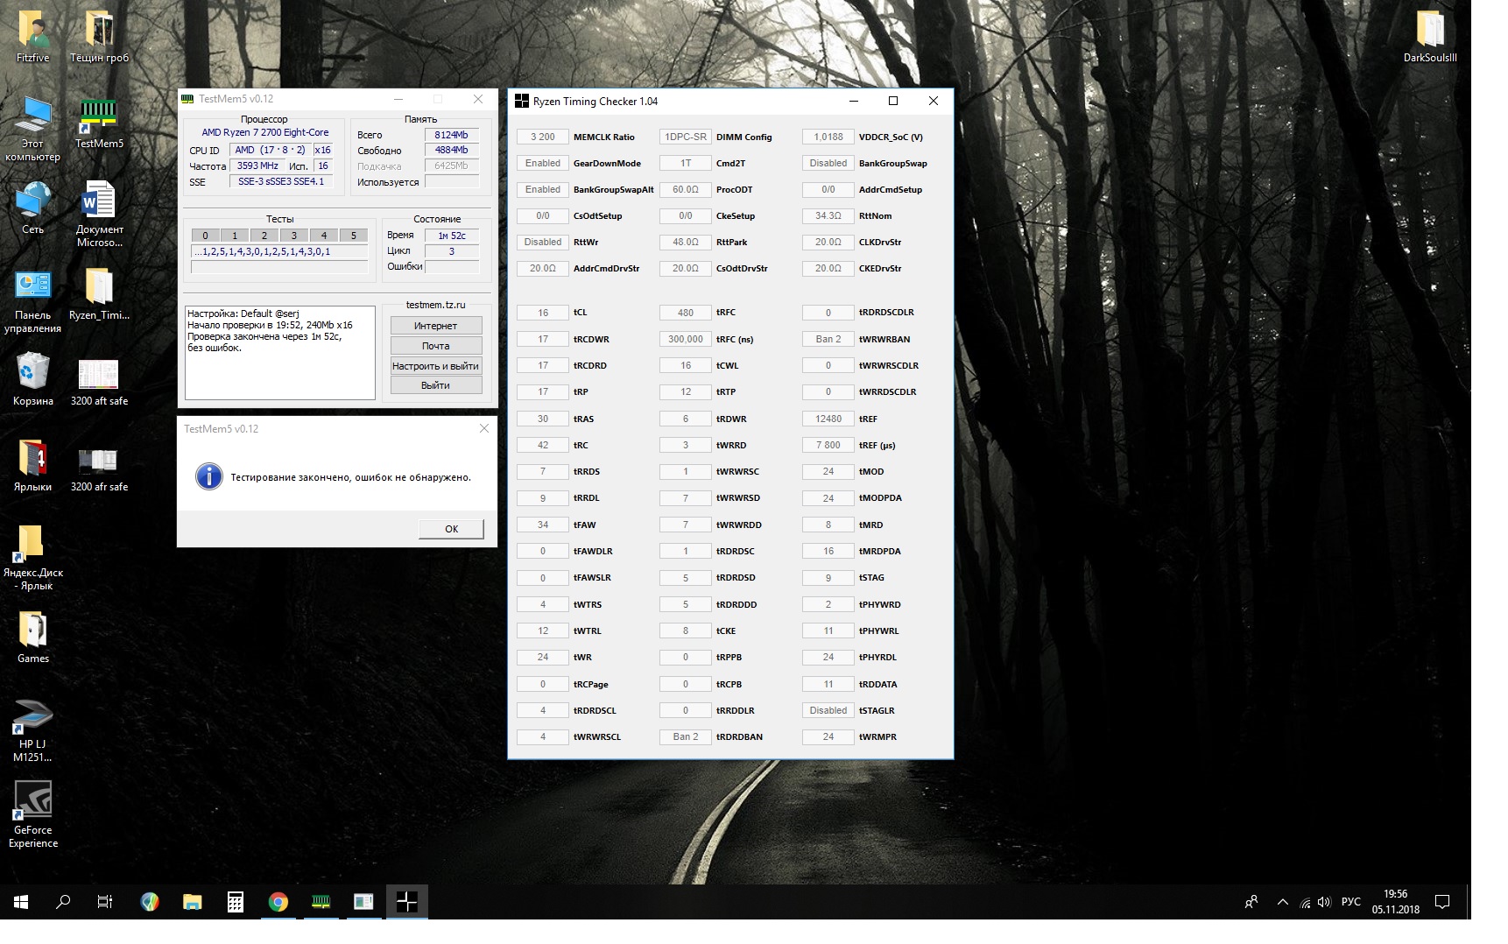1508x944 pixels.
Task: Select the Корзина recycle bin icon
Action: click(32, 380)
